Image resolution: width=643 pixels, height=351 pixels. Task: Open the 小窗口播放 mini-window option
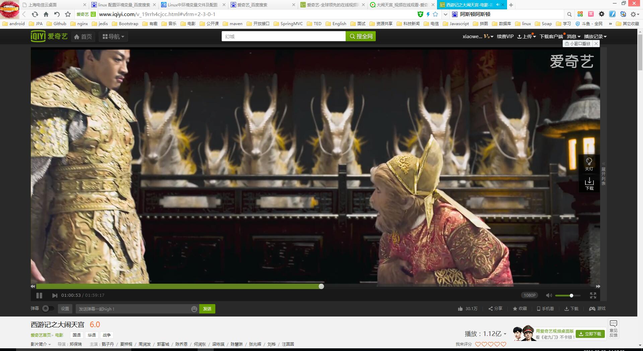(x=578, y=44)
